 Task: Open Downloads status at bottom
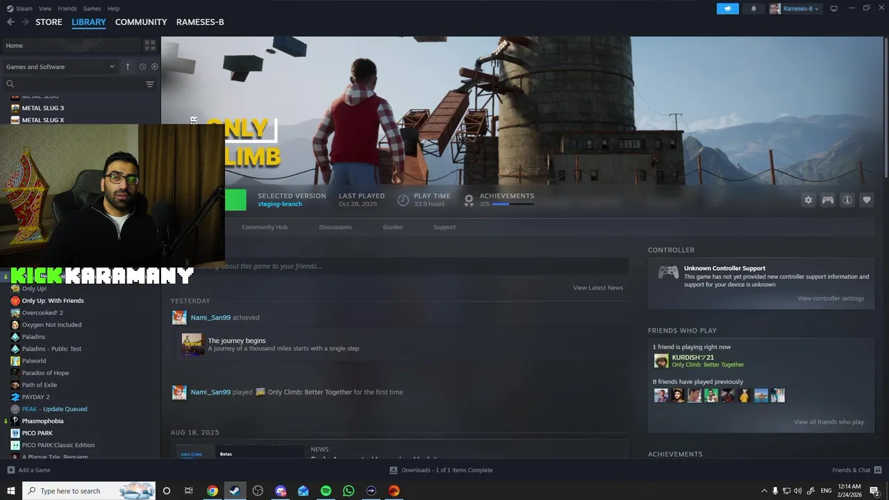(441, 470)
